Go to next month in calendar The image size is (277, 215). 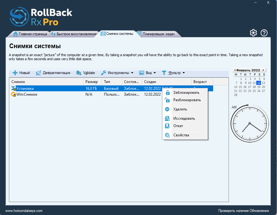pyautogui.click(x=263, y=70)
